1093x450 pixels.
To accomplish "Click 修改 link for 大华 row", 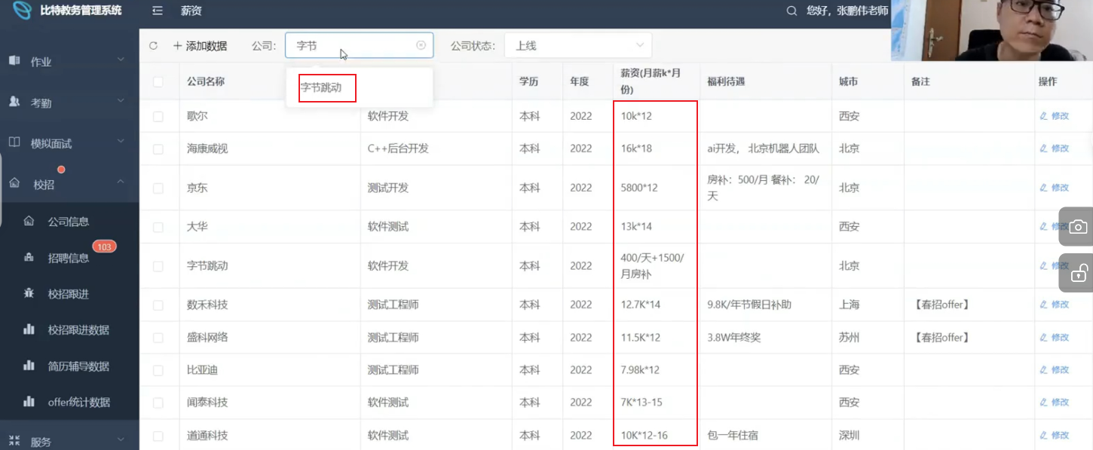I will (1060, 227).
